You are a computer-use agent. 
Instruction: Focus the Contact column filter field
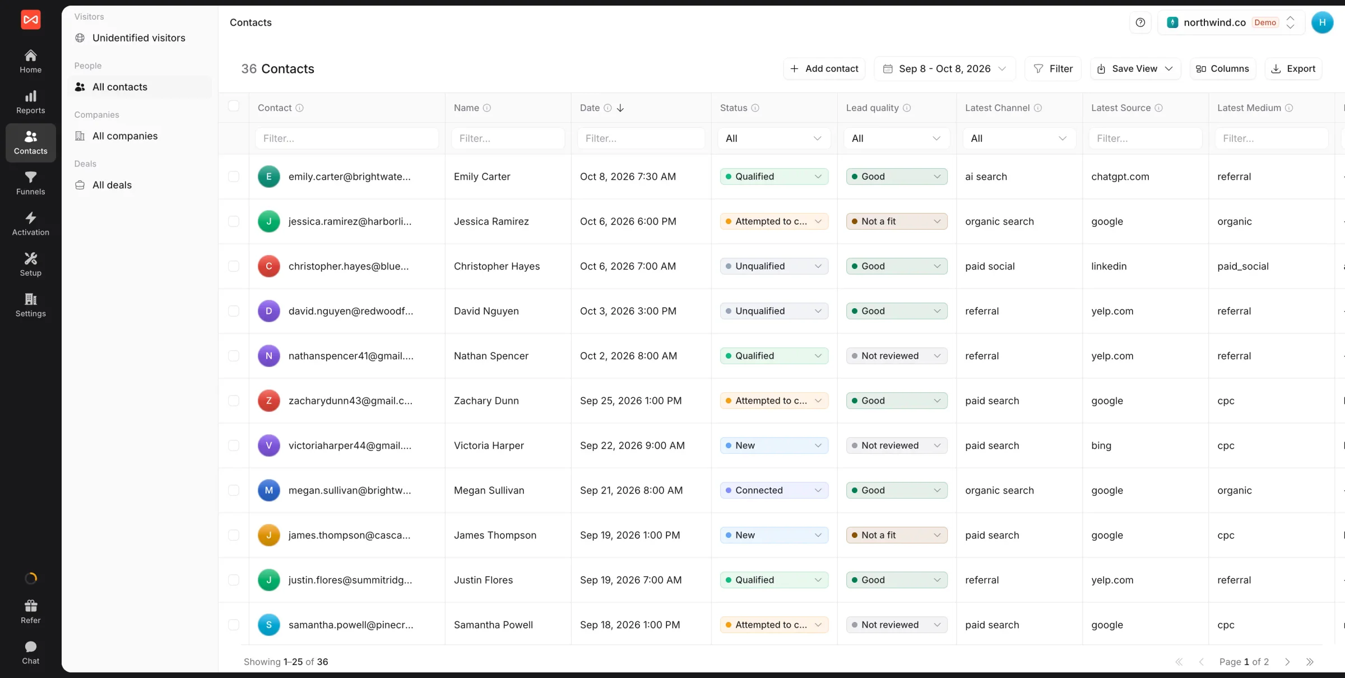[x=346, y=138]
